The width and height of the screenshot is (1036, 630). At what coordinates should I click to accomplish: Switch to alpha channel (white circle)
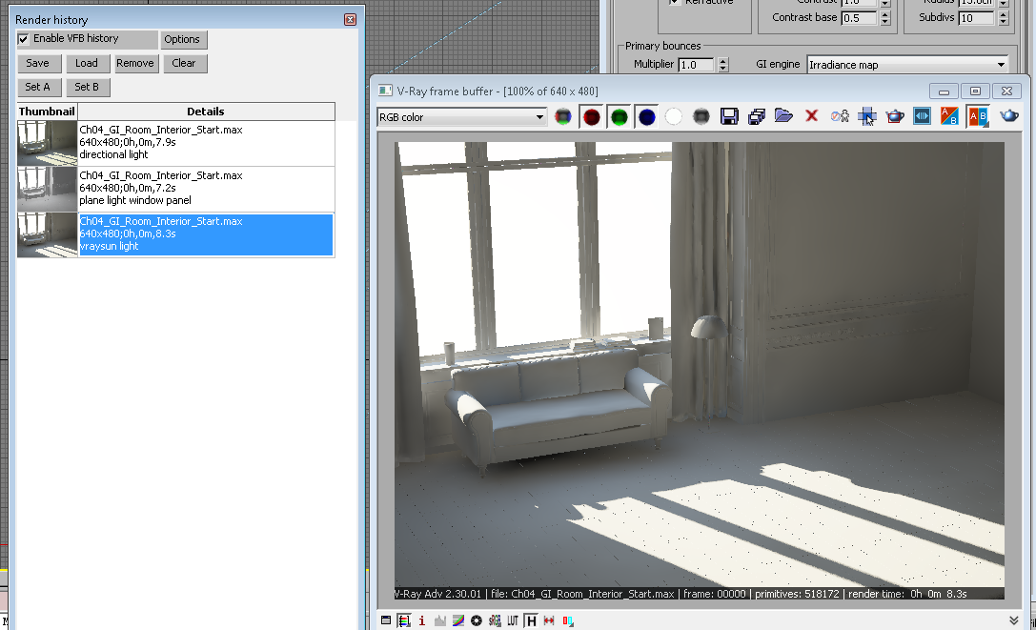coord(673,117)
